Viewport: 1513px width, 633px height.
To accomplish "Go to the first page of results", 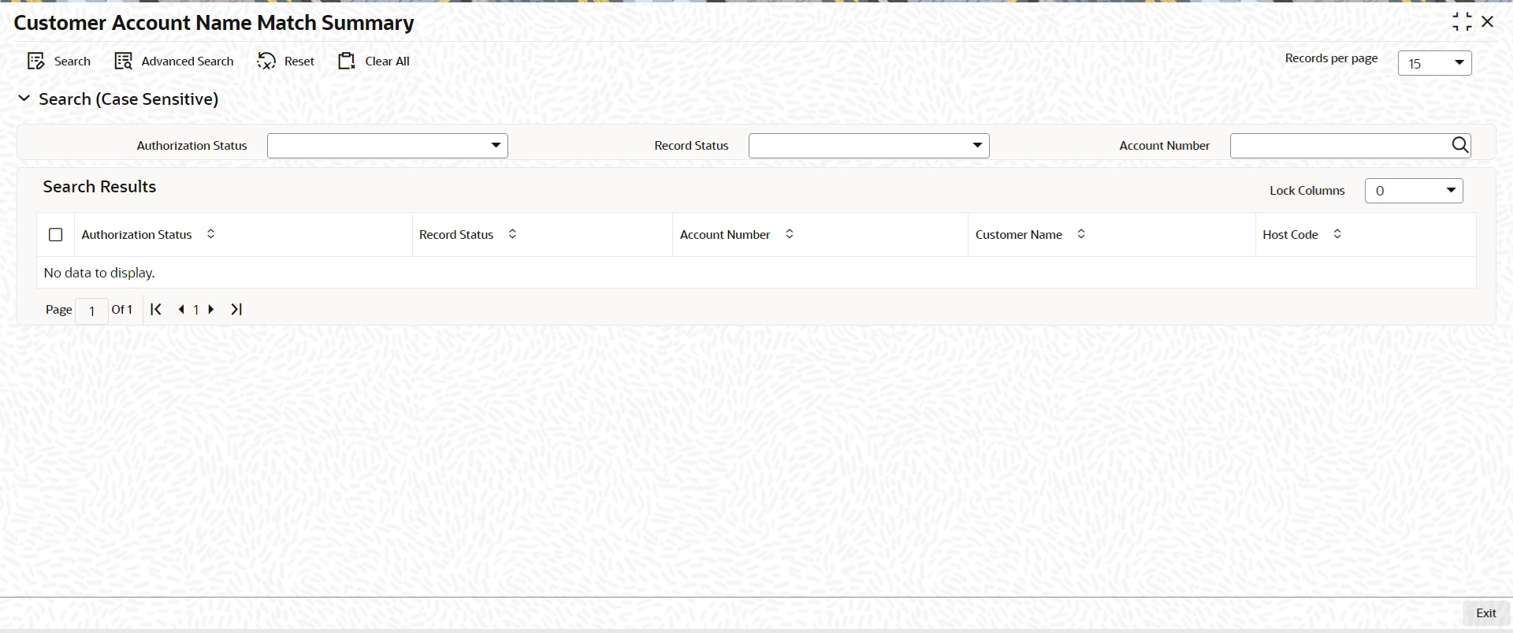I will pos(156,310).
